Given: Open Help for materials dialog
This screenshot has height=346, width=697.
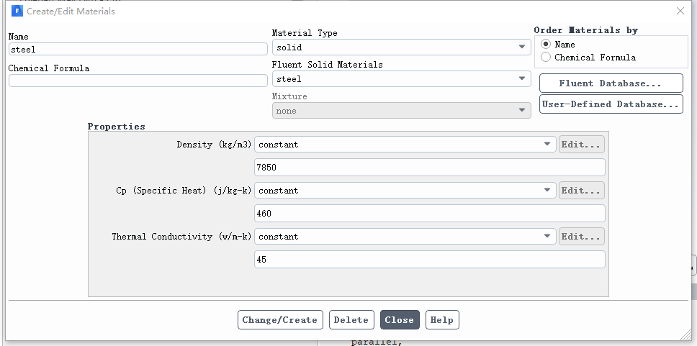Looking at the screenshot, I should coord(442,320).
